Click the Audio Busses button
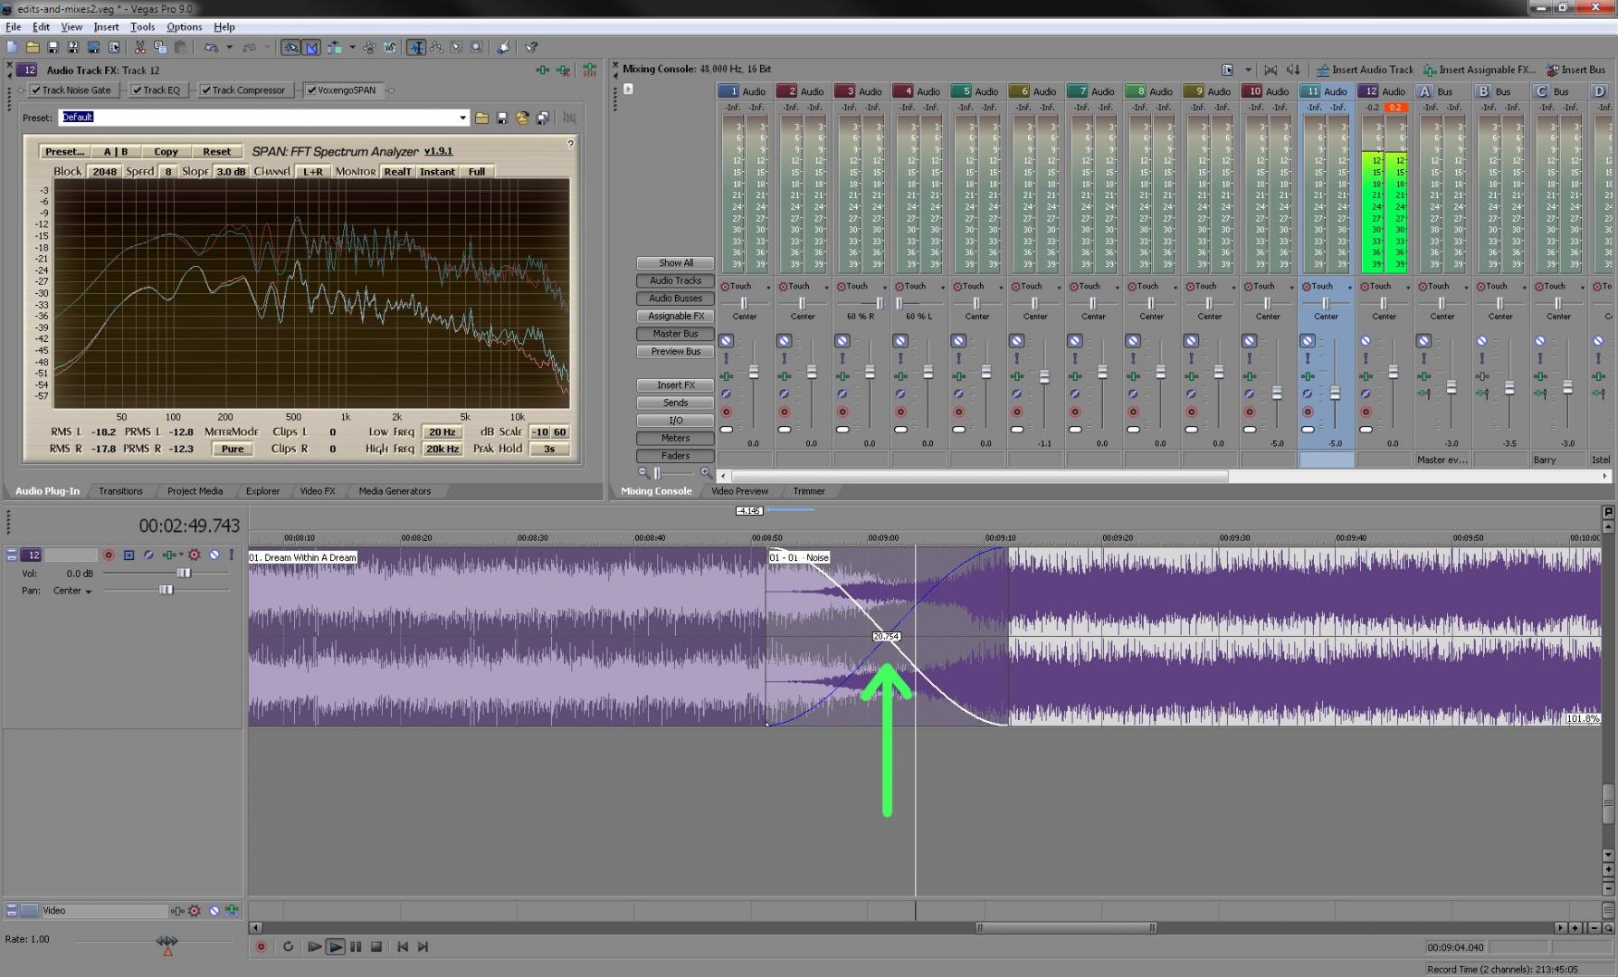This screenshot has width=1618, height=977. (x=675, y=299)
